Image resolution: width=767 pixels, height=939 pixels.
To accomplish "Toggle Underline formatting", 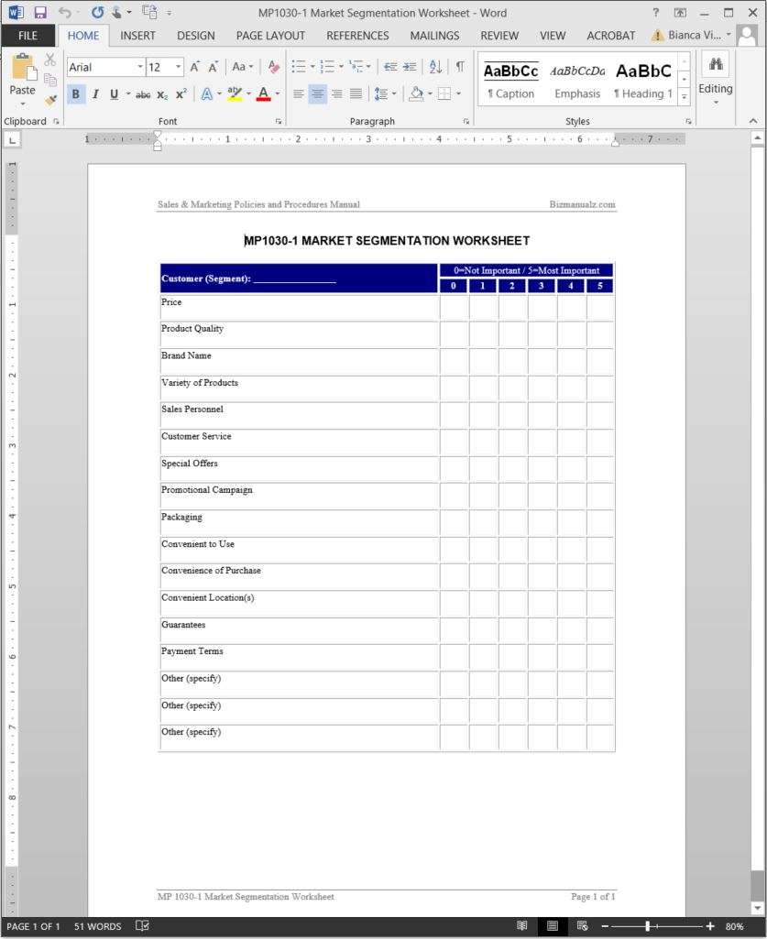I will 114,94.
